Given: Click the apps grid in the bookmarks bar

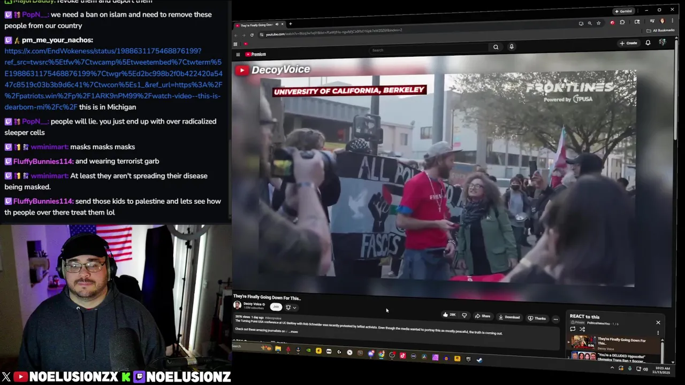Looking at the screenshot, I should click(235, 44).
